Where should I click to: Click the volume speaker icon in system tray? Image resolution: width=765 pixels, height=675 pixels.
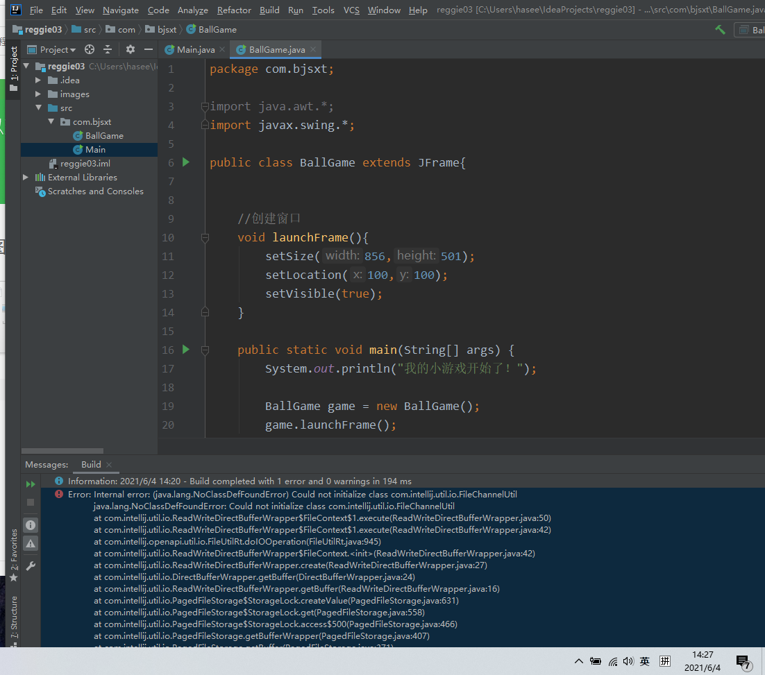pyautogui.click(x=628, y=661)
